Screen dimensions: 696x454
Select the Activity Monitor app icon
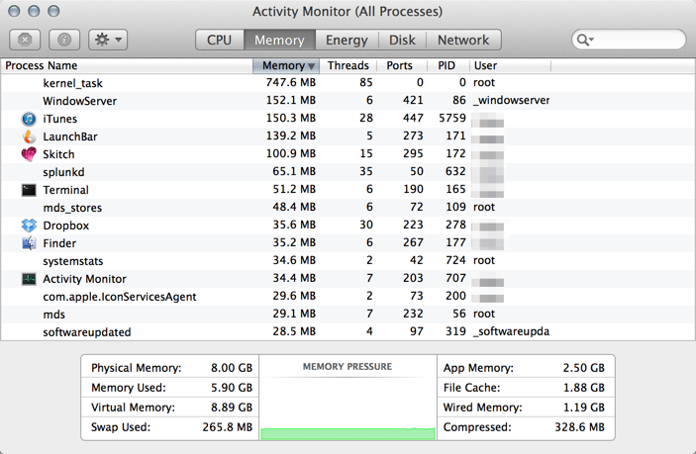coord(29,278)
